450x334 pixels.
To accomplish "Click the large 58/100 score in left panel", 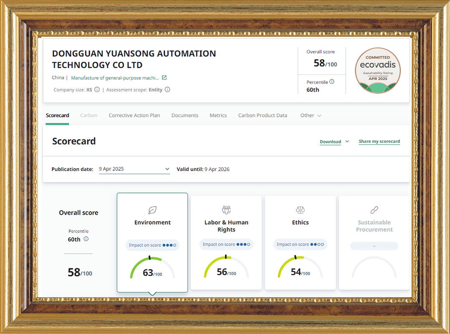I will click(x=80, y=272).
